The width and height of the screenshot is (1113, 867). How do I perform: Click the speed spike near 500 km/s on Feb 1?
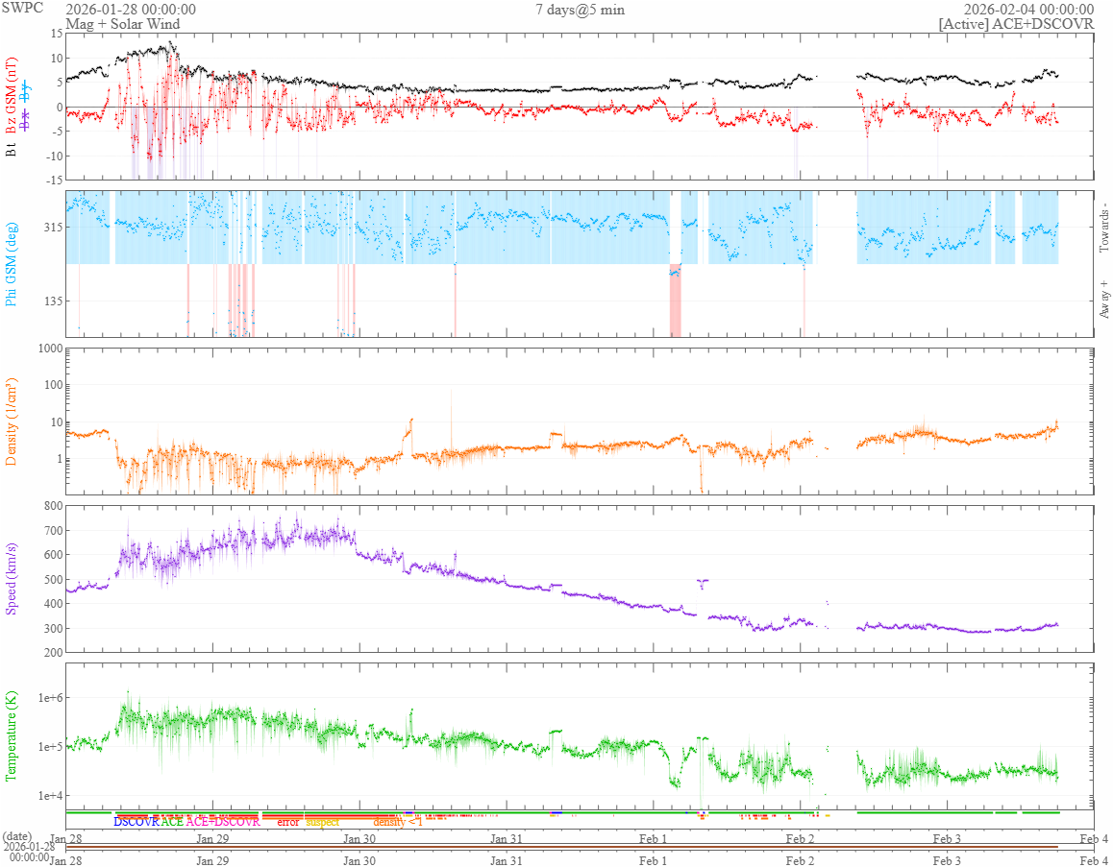click(702, 583)
